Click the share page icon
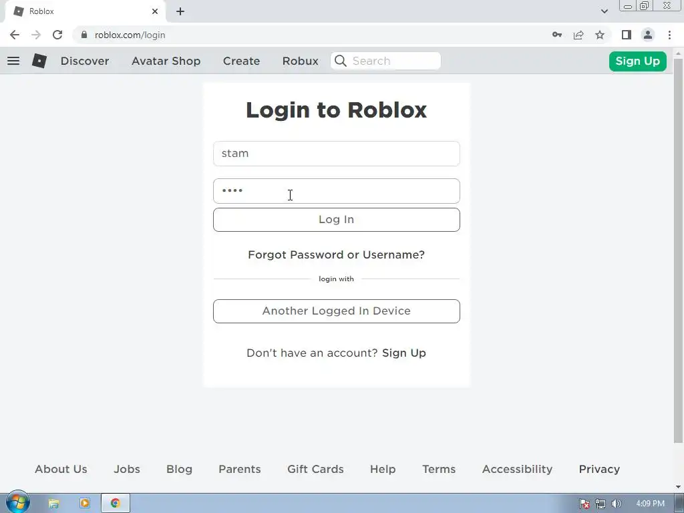The height and width of the screenshot is (513, 684). (578, 35)
